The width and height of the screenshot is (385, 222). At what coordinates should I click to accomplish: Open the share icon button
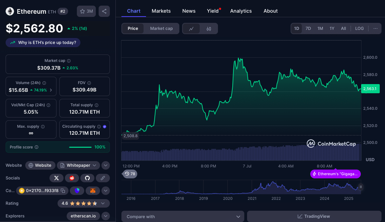pyautogui.click(x=104, y=11)
